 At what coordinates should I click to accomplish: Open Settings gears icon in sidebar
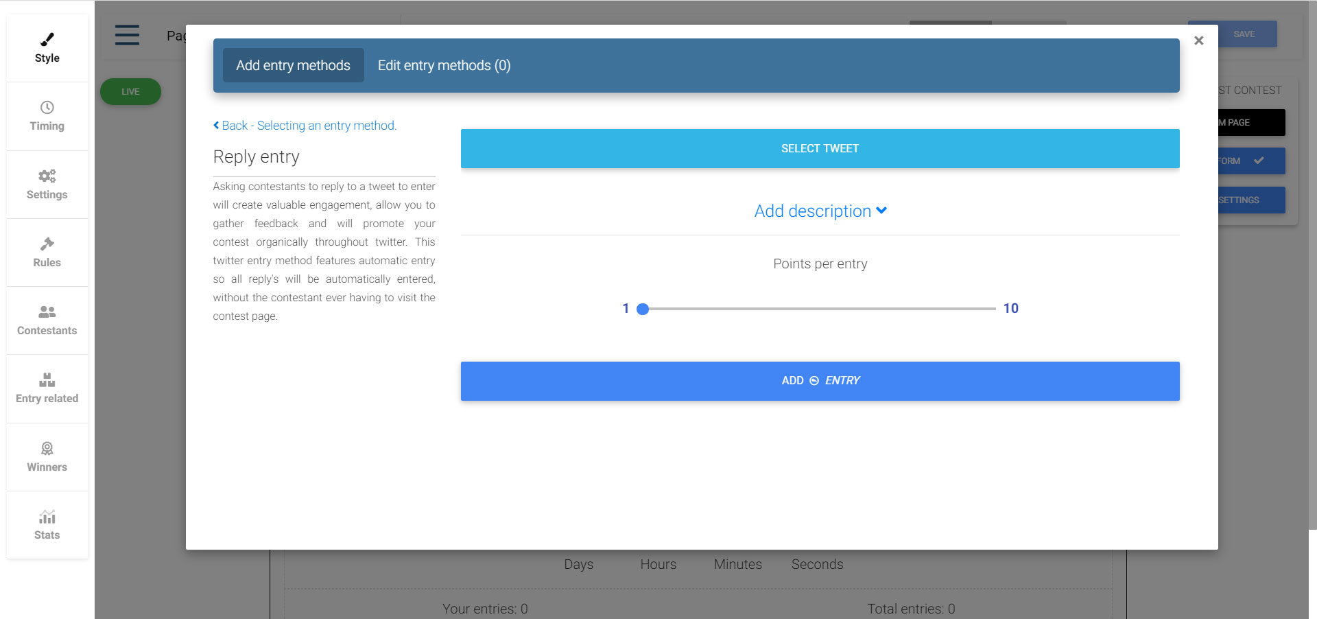pyautogui.click(x=47, y=176)
